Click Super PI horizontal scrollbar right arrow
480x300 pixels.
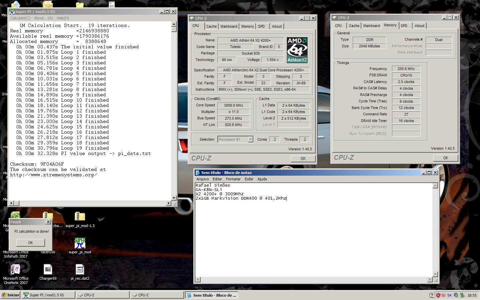click(x=168, y=203)
